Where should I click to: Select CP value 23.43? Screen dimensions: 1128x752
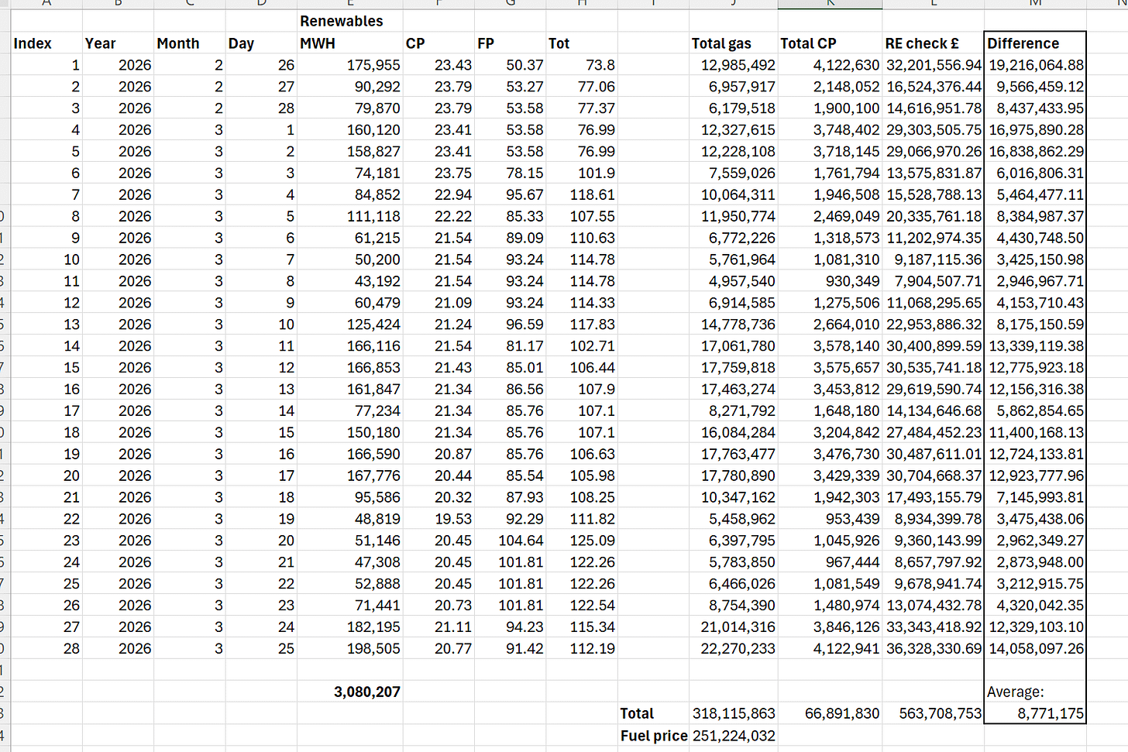[x=438, y=65]
